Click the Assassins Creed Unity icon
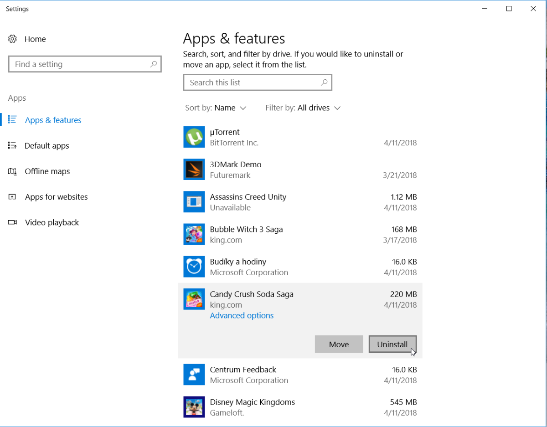Image resolution: width=547 pixels, height=427 pixels. click(x=194, y=202)
